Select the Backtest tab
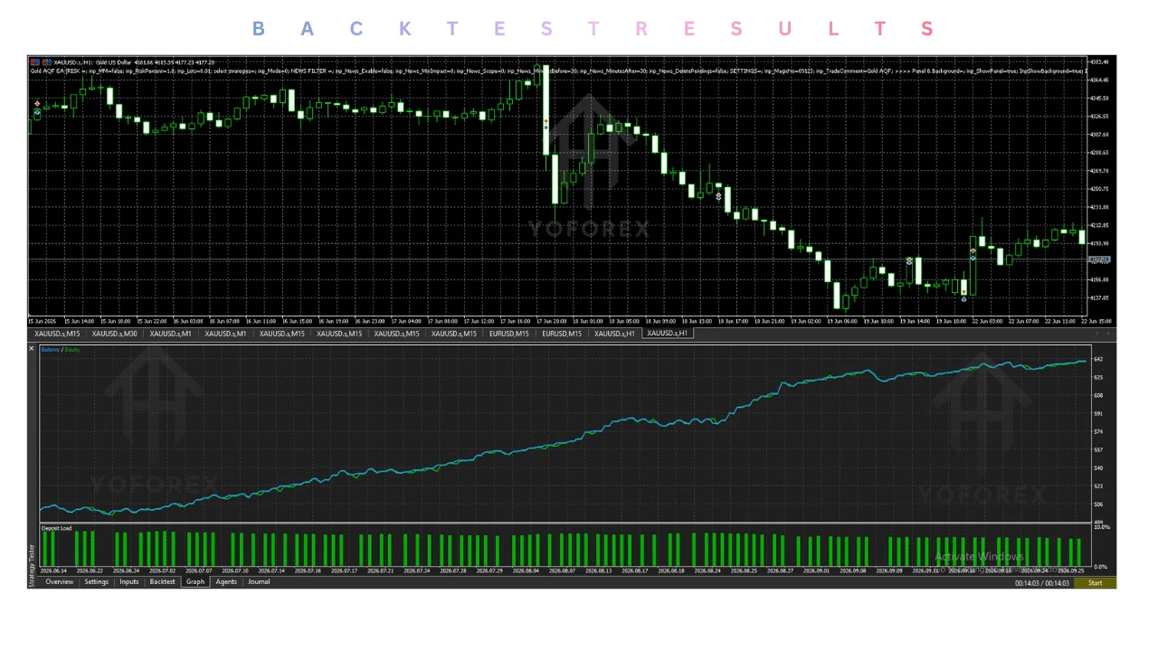Viewport: 1158px width, 651px height. [163, 582]
